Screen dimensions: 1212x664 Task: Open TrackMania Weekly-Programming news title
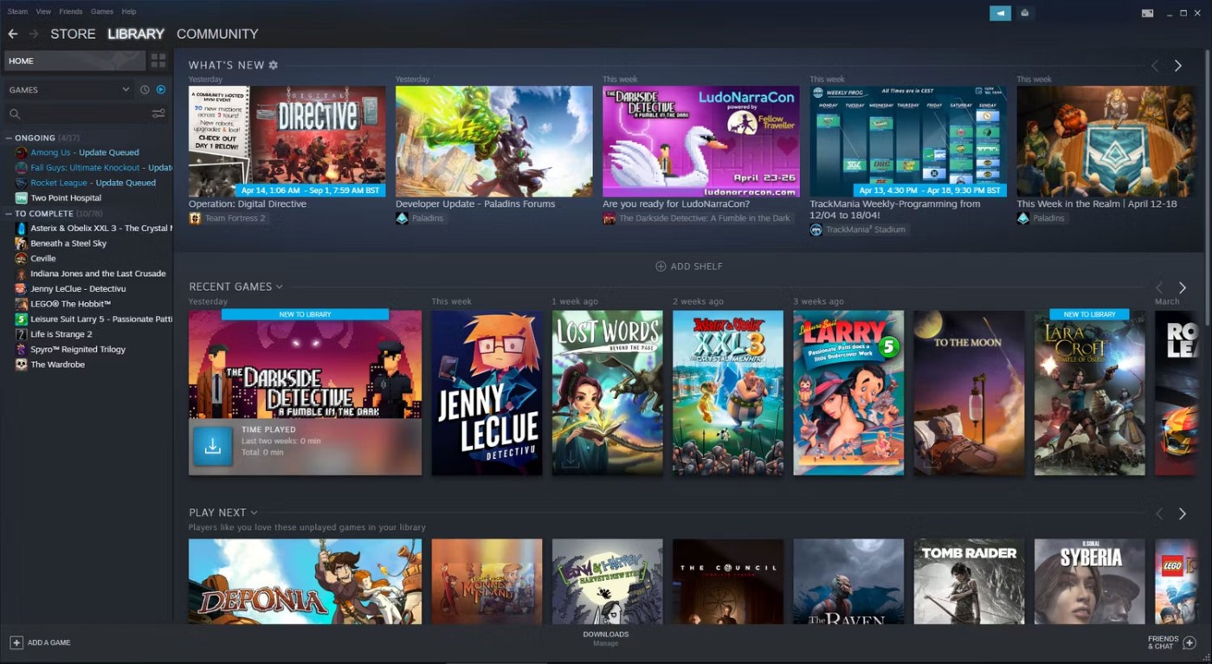tap(895, 210)
